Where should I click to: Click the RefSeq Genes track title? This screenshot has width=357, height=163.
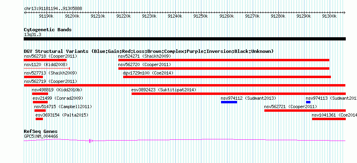click(x=41, y=131)
